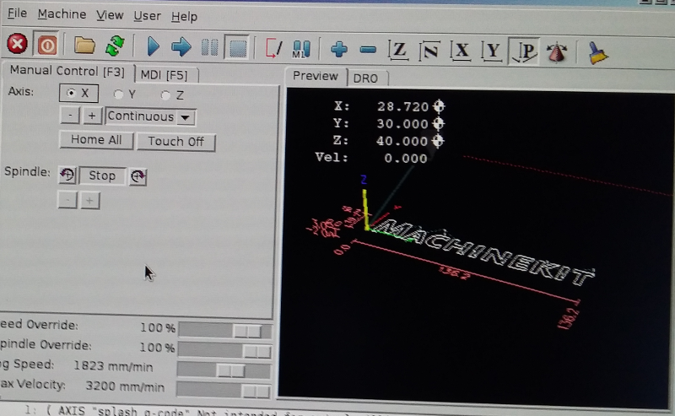Switch to X view icon
Viewport: 675px width, 416px height.
461,51
